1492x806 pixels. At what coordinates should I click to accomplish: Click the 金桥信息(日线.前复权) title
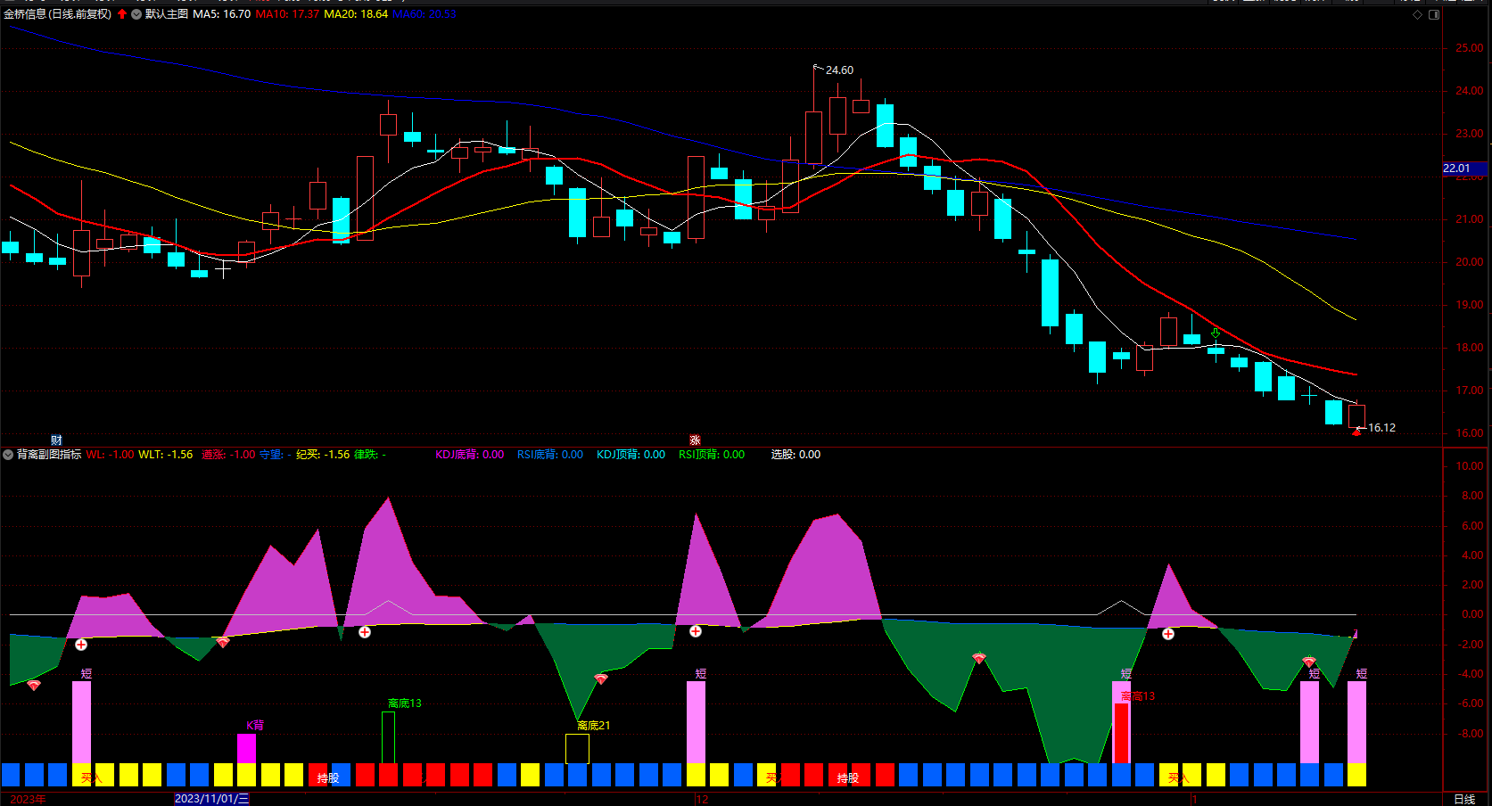(x=58, y=14)
